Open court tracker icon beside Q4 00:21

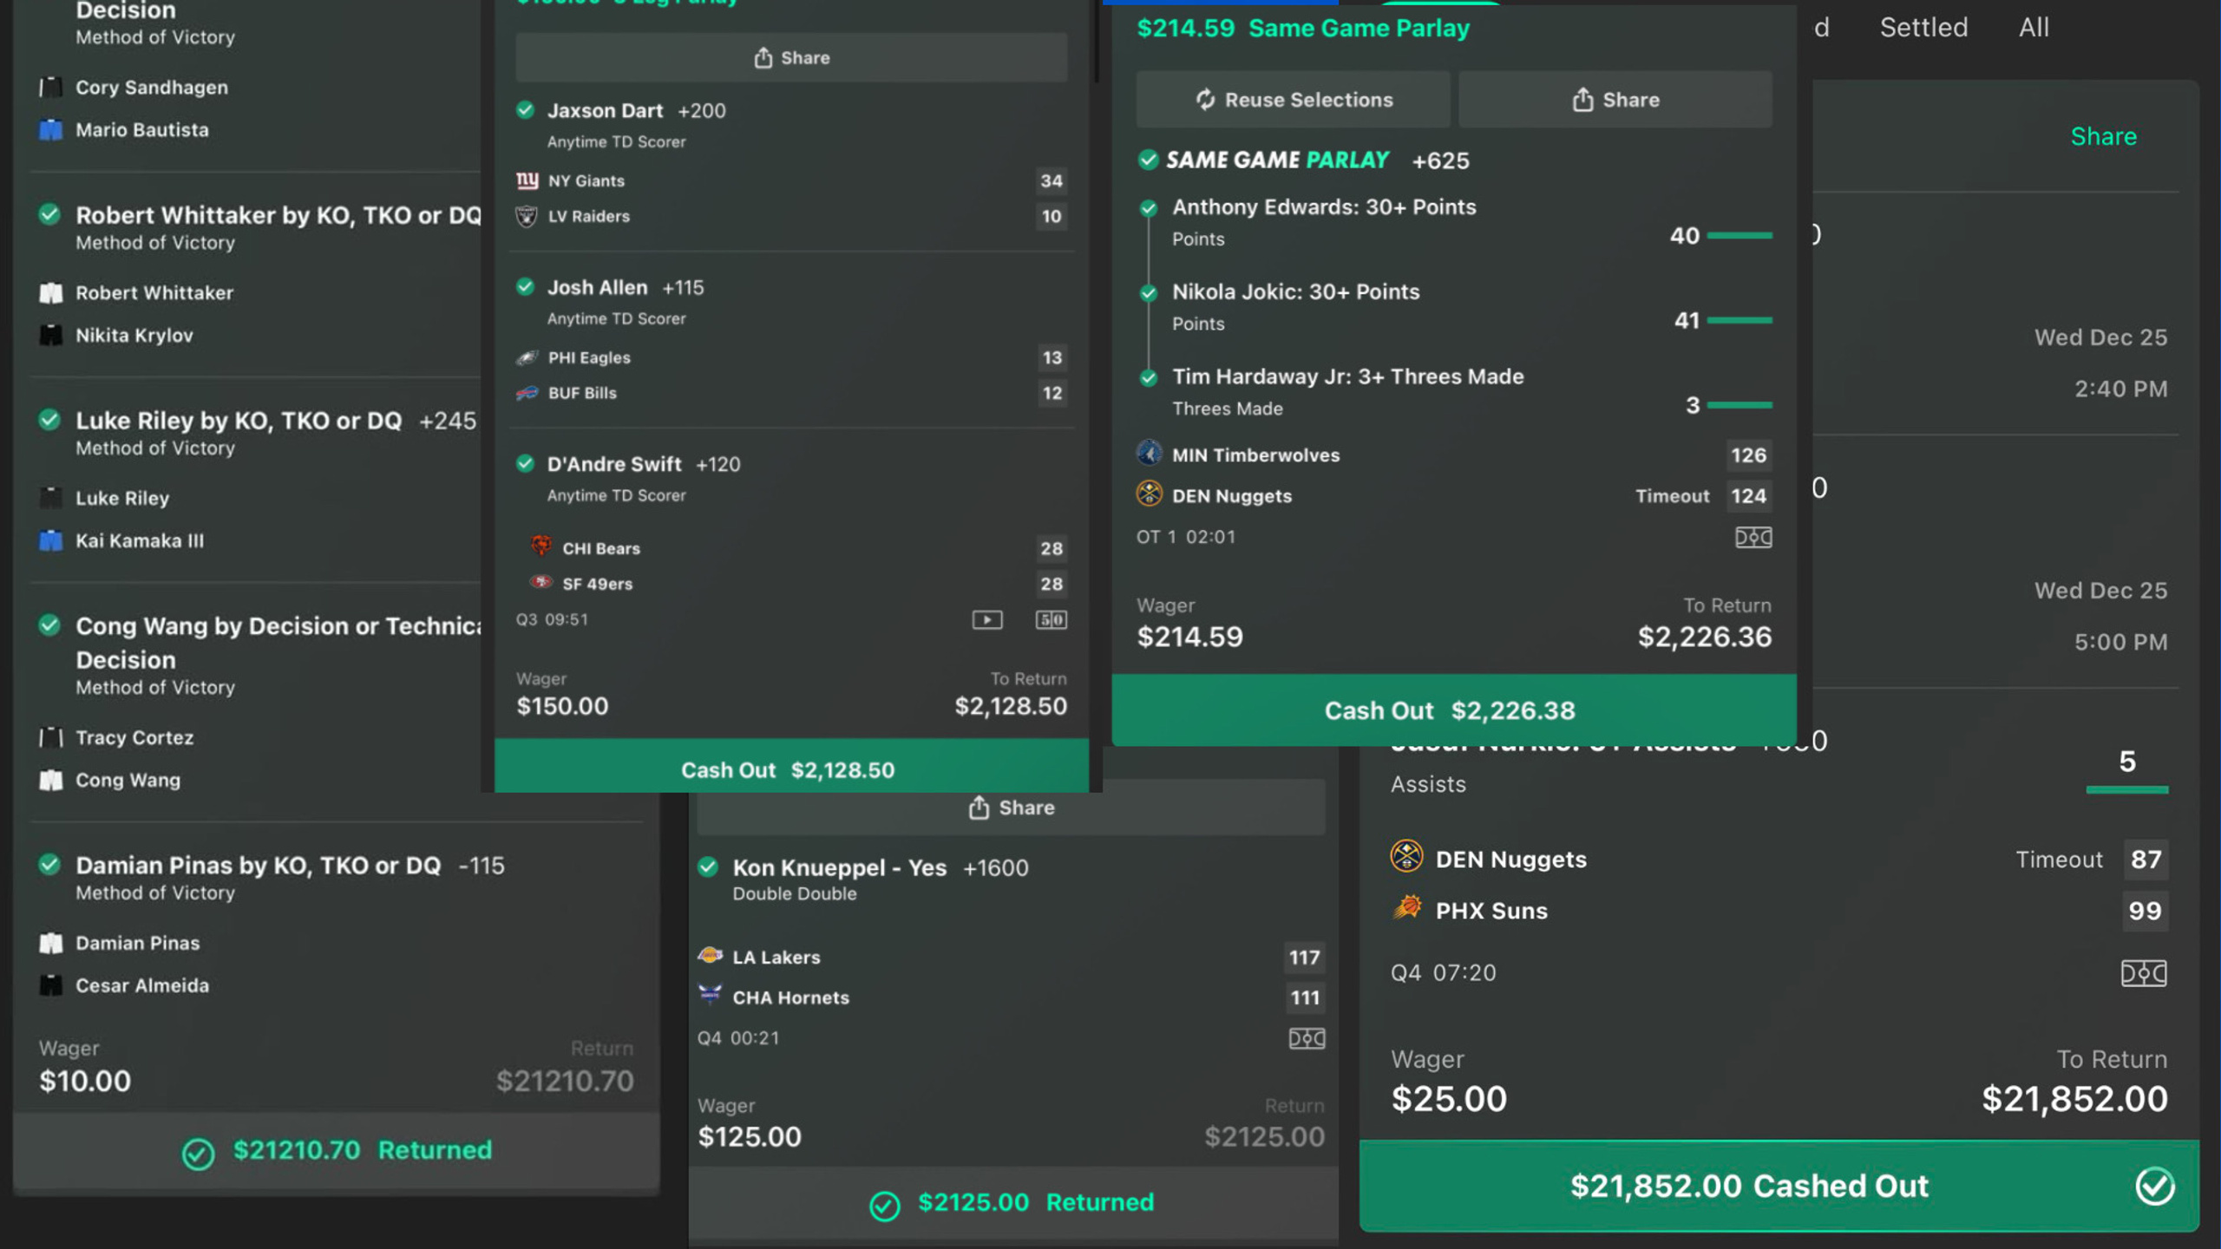pyautogui.click(x=1306, y=1038)
